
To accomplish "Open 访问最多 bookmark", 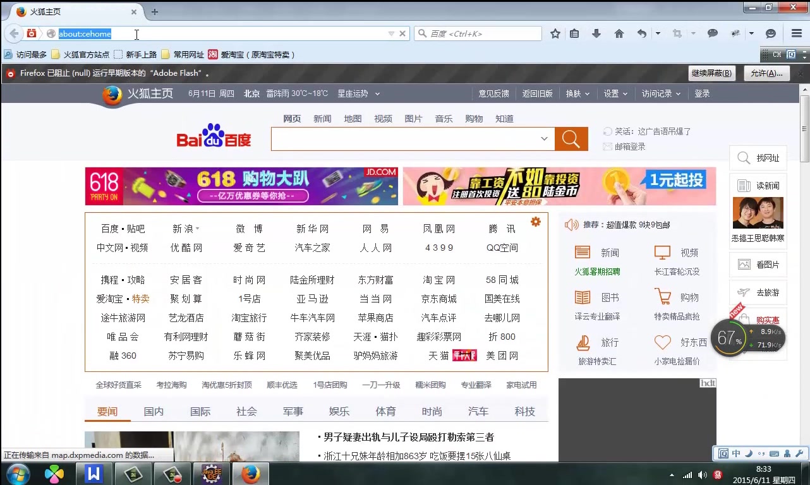I will pyautogui.click(x=25, y=55).
